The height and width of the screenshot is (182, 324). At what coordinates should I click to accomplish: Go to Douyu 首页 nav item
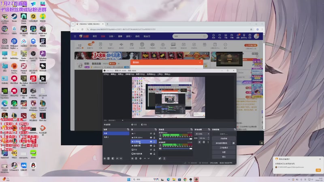click(x=95, y=36)
